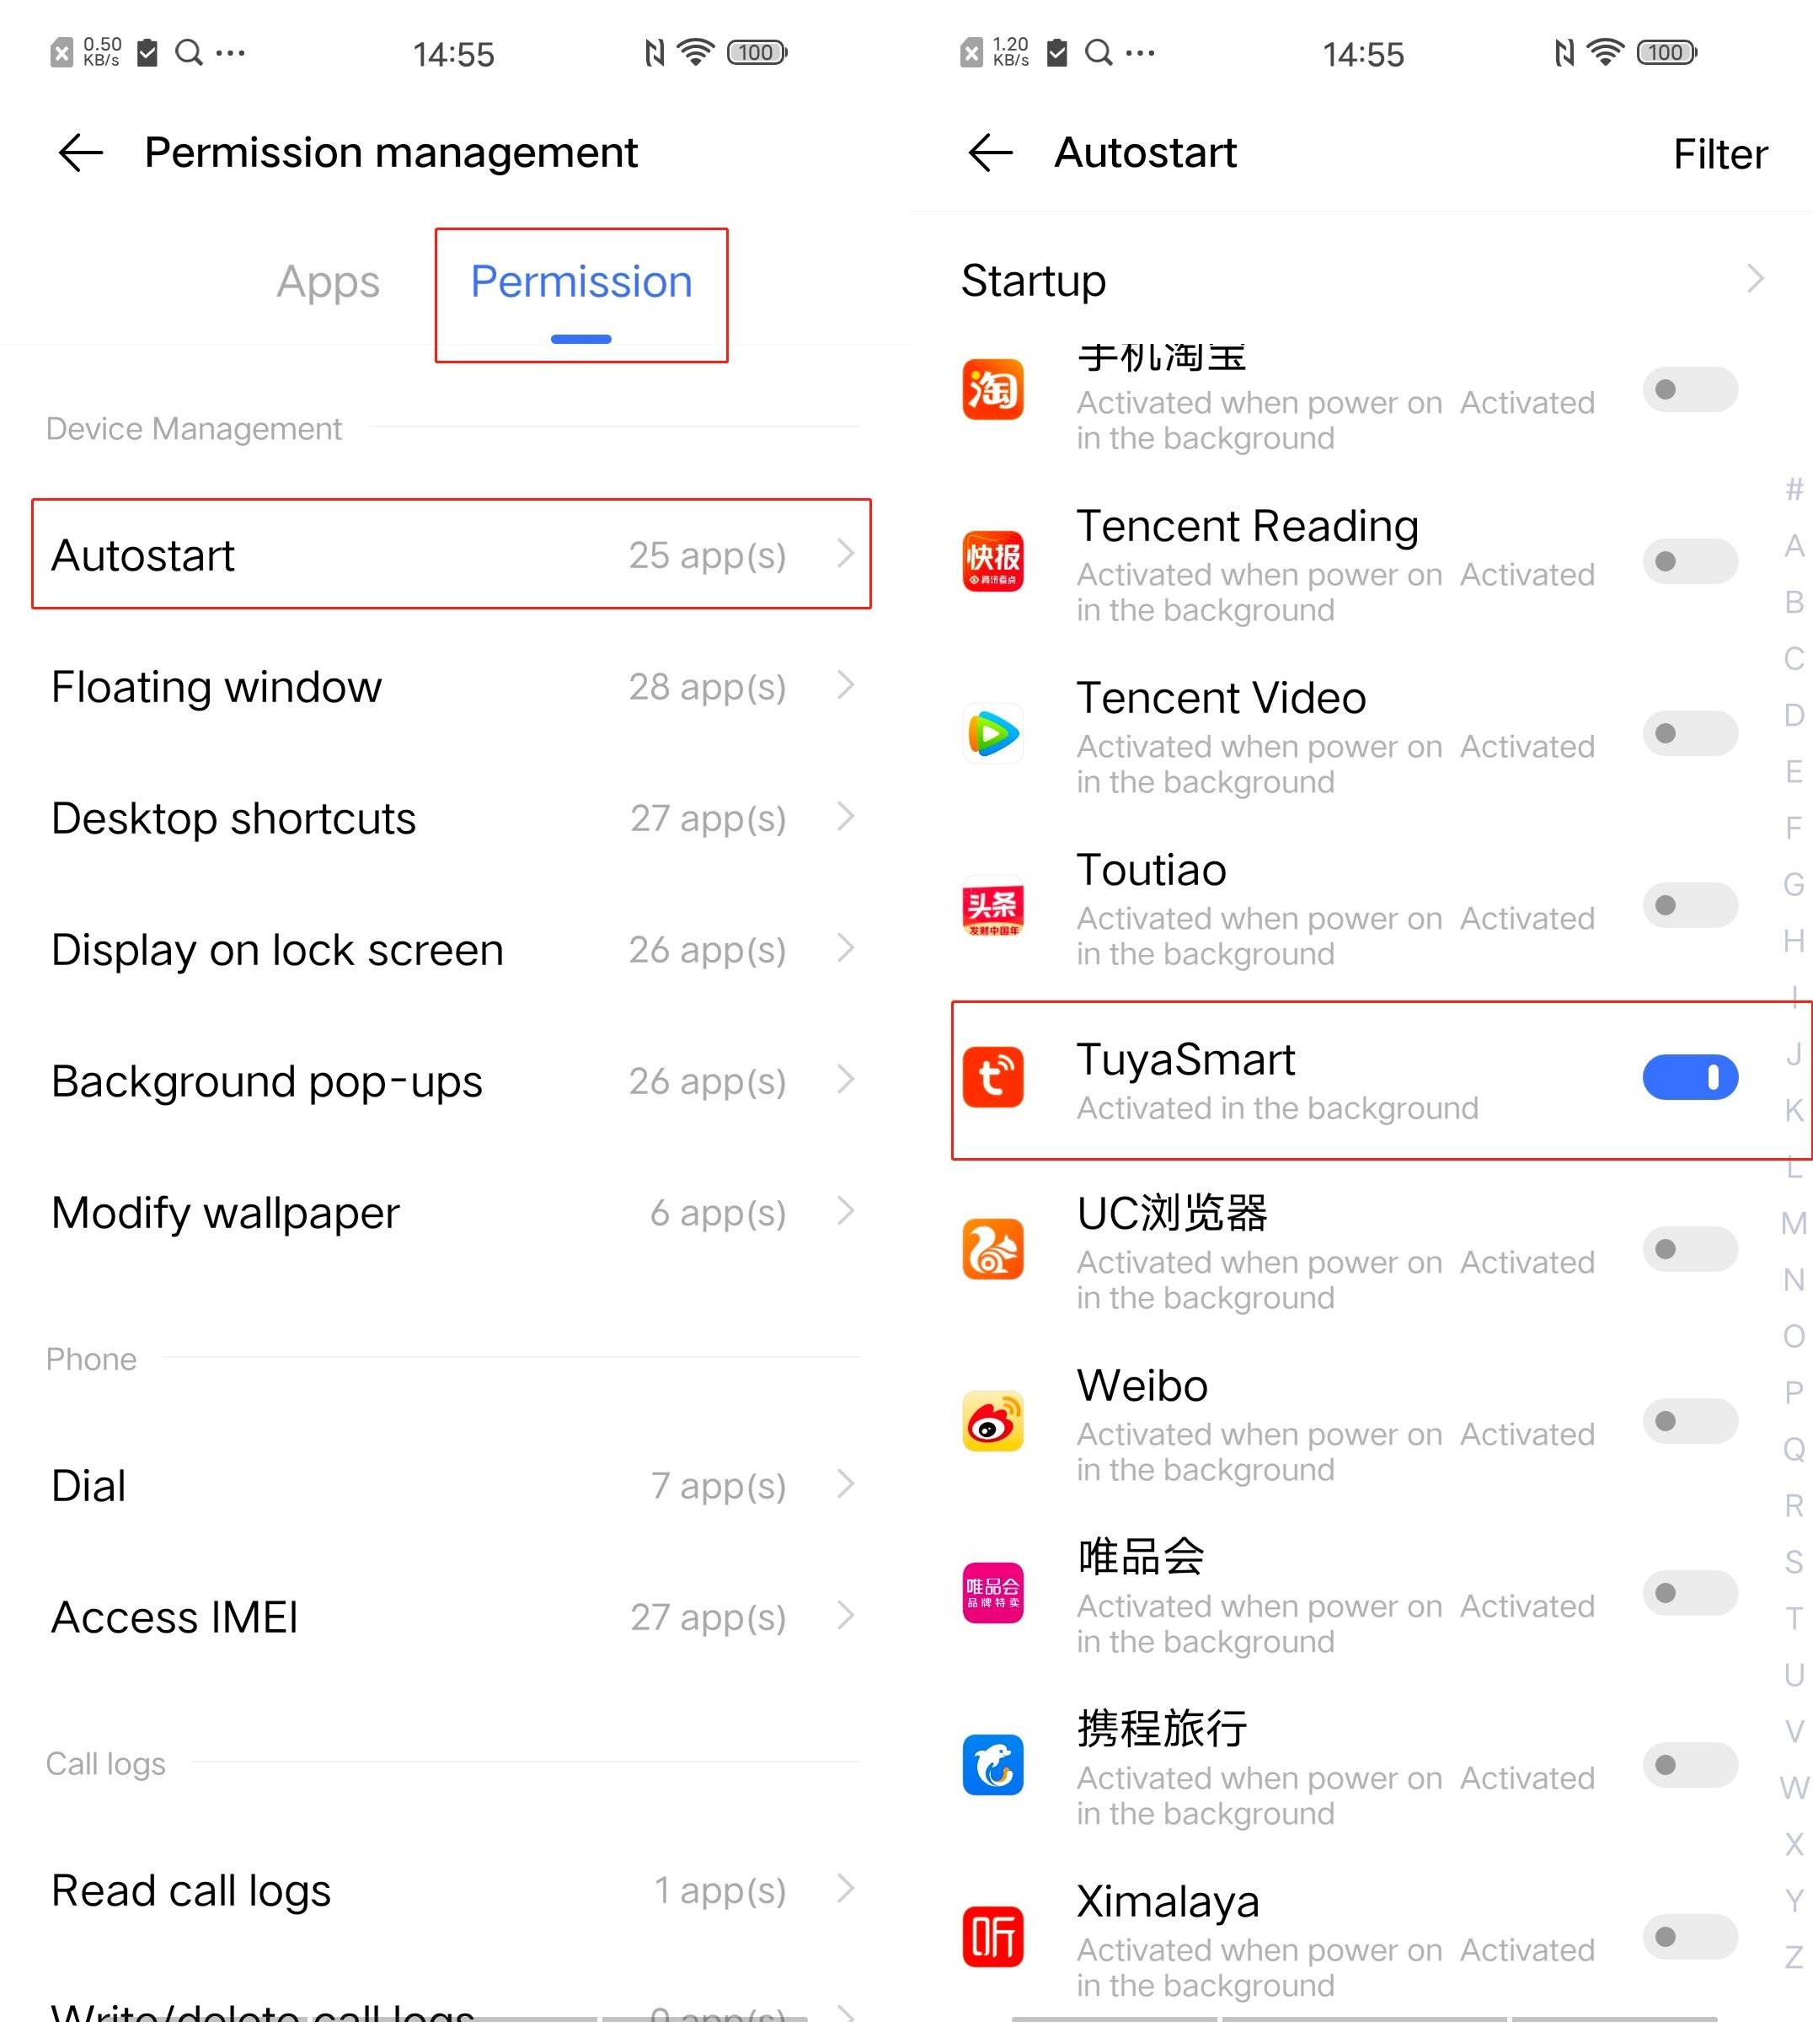Open Floating window permission list chevron
The image size is (1813, 2022).
[x=846, y=684]
